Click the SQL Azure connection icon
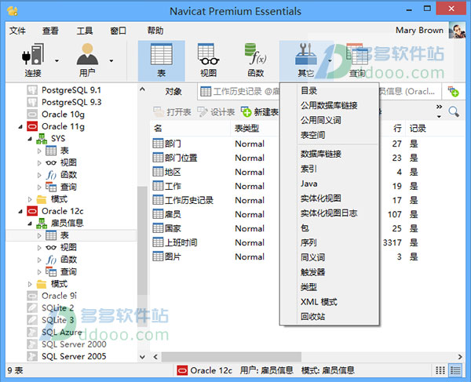 (x=32, y=332)
